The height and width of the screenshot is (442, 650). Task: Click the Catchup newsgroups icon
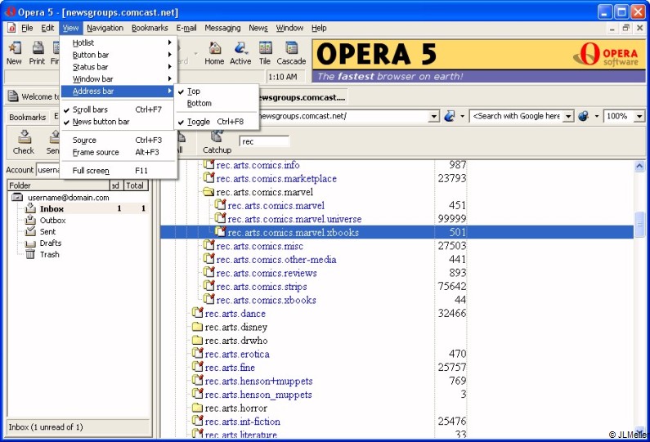[217, 136]
